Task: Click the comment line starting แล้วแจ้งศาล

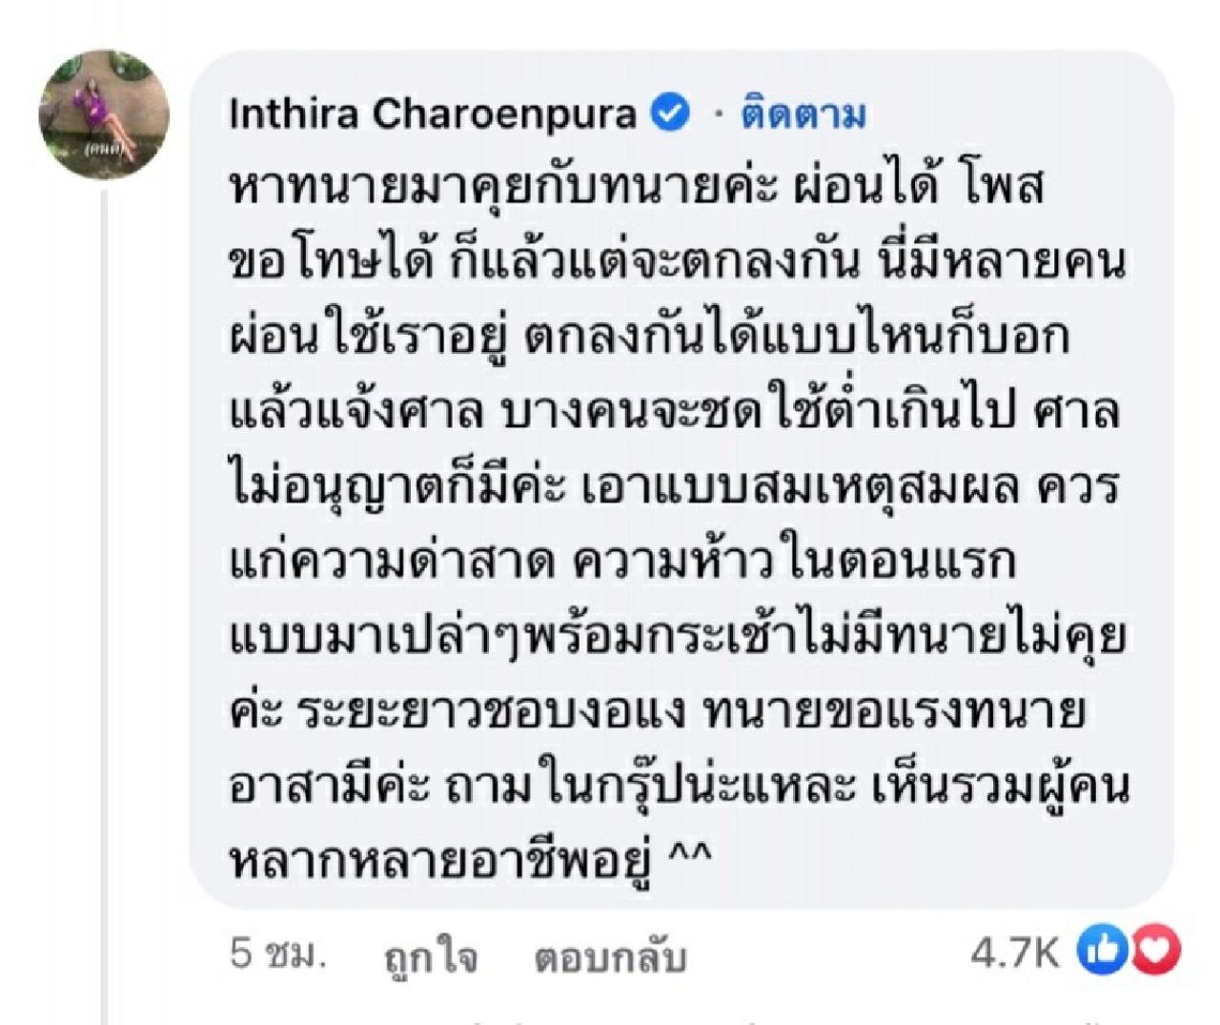Action: (673, 411)
